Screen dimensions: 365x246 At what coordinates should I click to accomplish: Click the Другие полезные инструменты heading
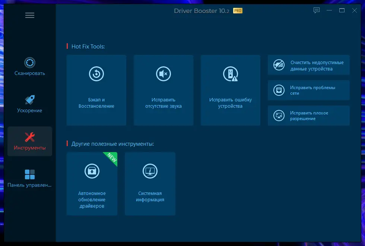[112, 144]
